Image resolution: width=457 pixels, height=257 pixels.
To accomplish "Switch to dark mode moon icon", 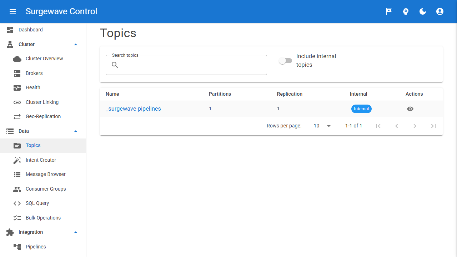I will (423, 11).
